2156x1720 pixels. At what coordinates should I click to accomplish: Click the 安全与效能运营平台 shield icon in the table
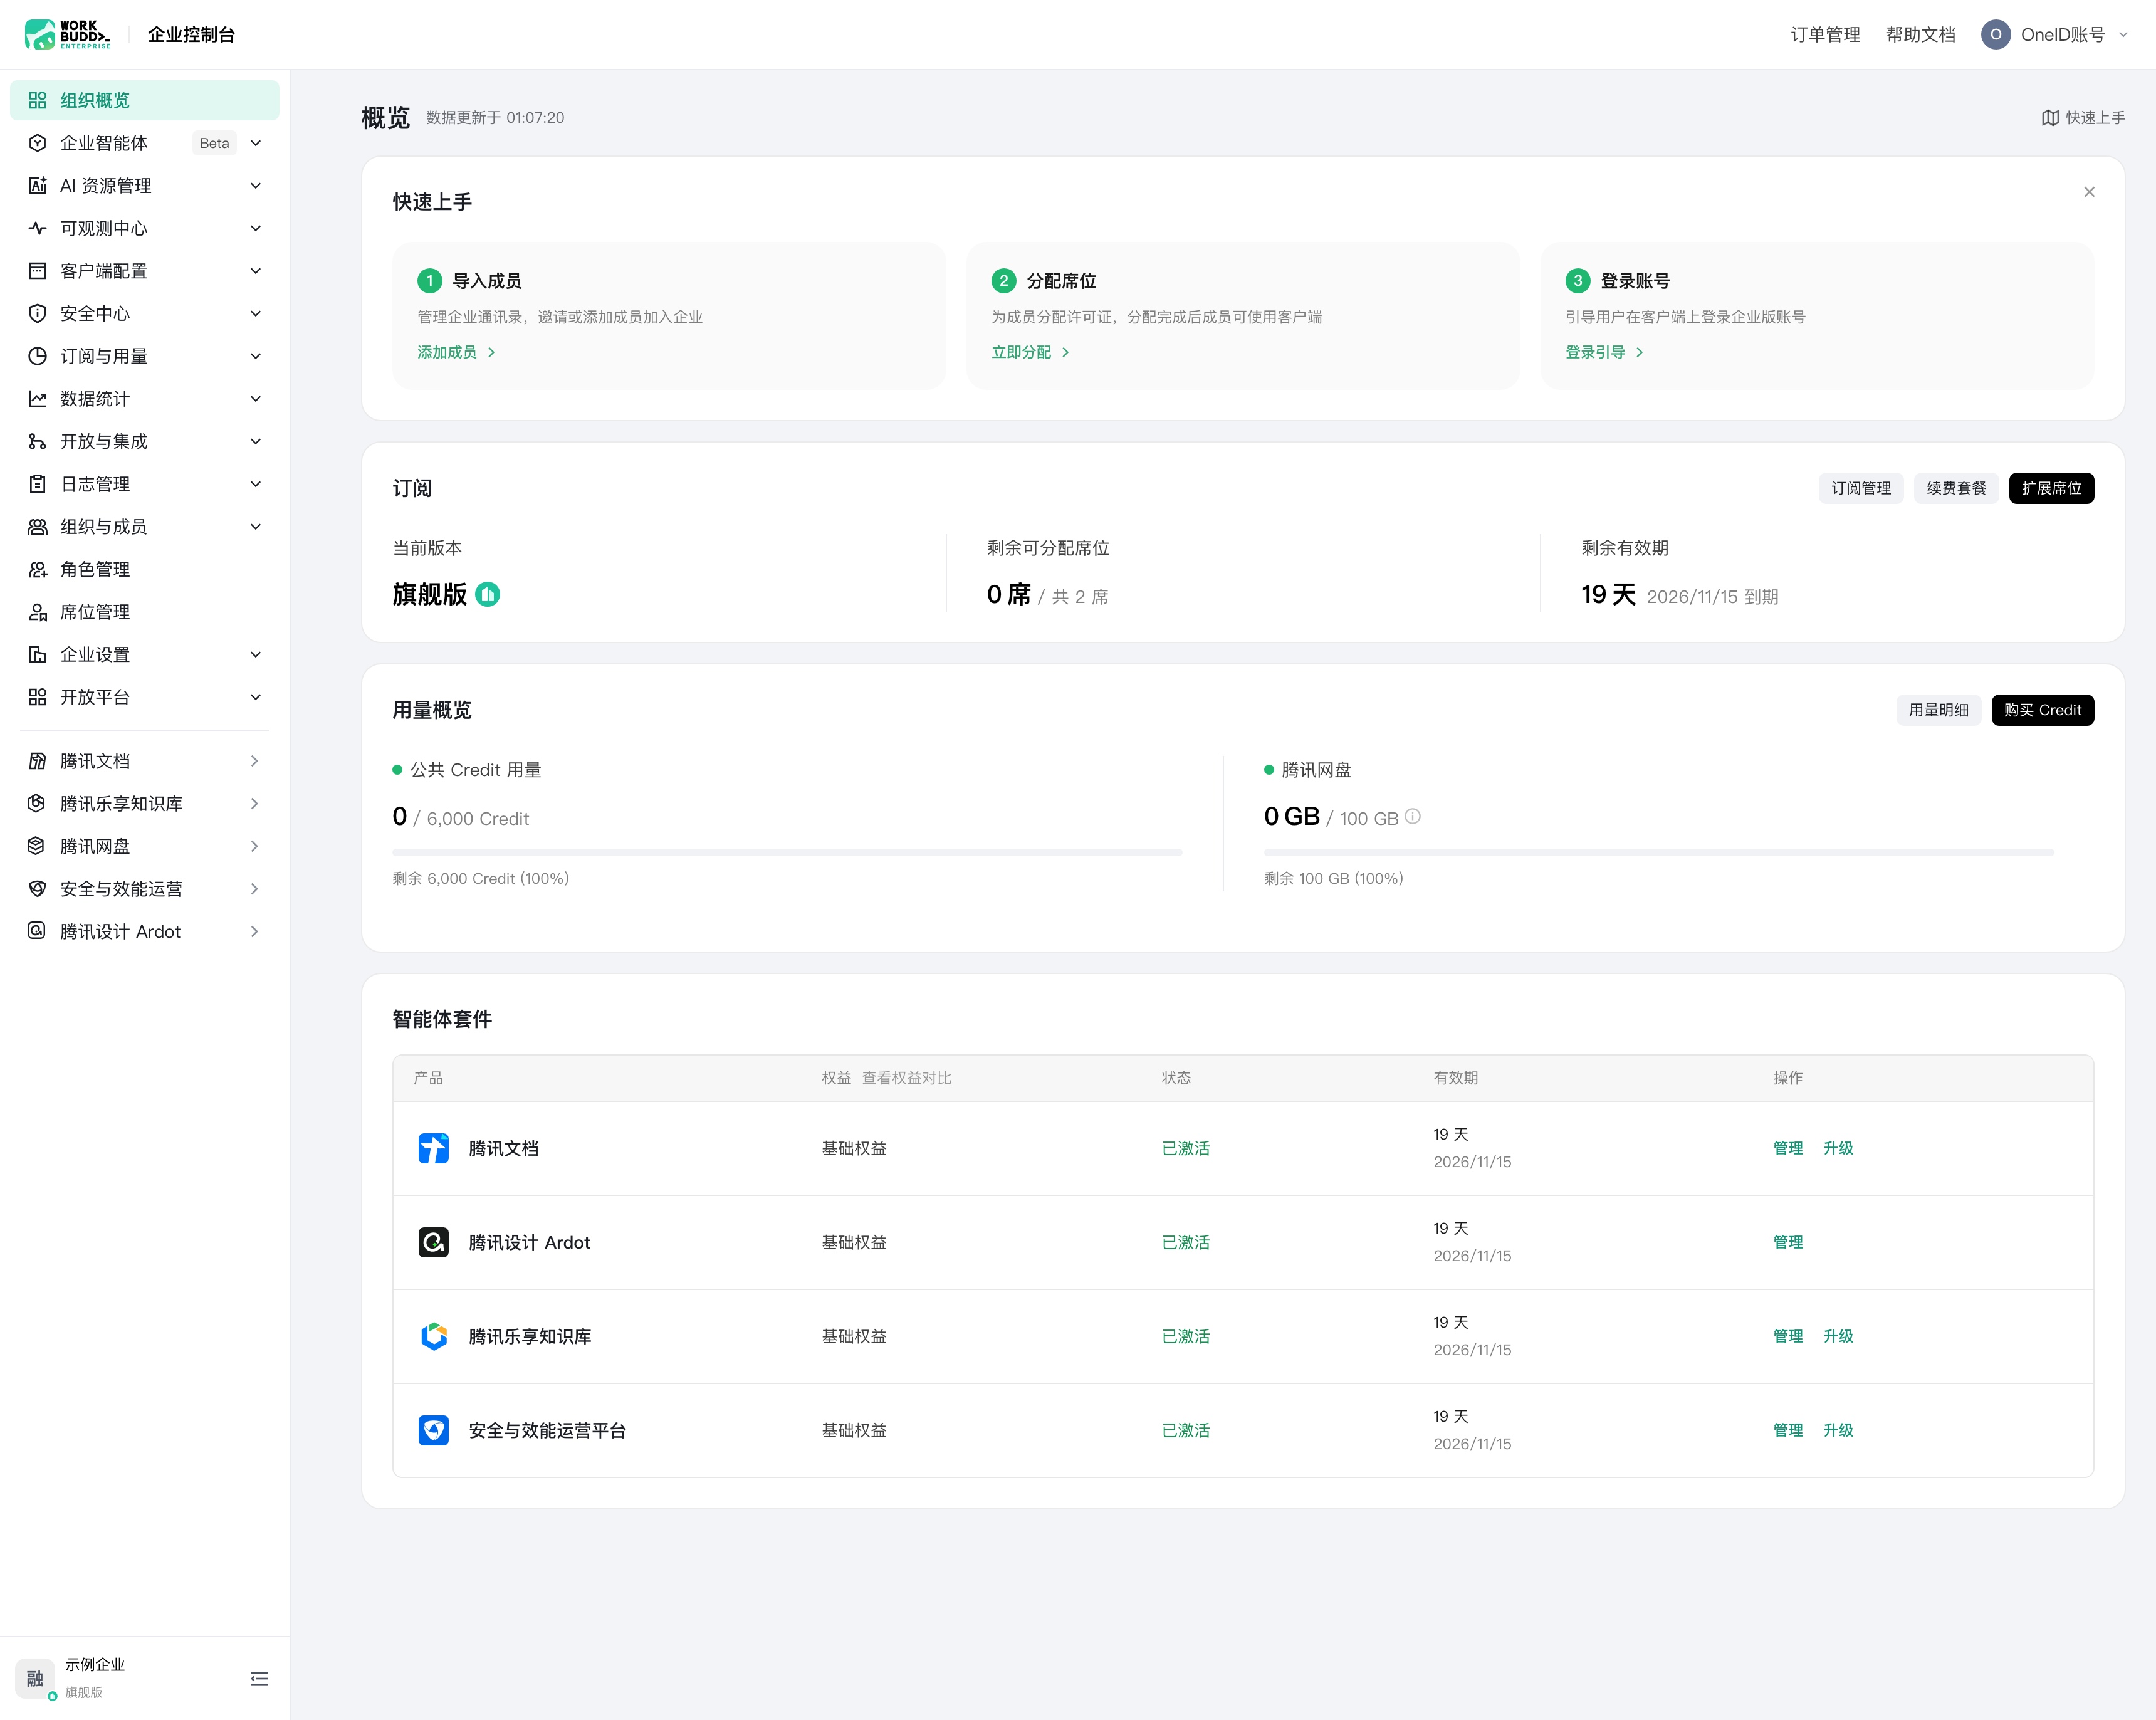[x=433, y=1430]
